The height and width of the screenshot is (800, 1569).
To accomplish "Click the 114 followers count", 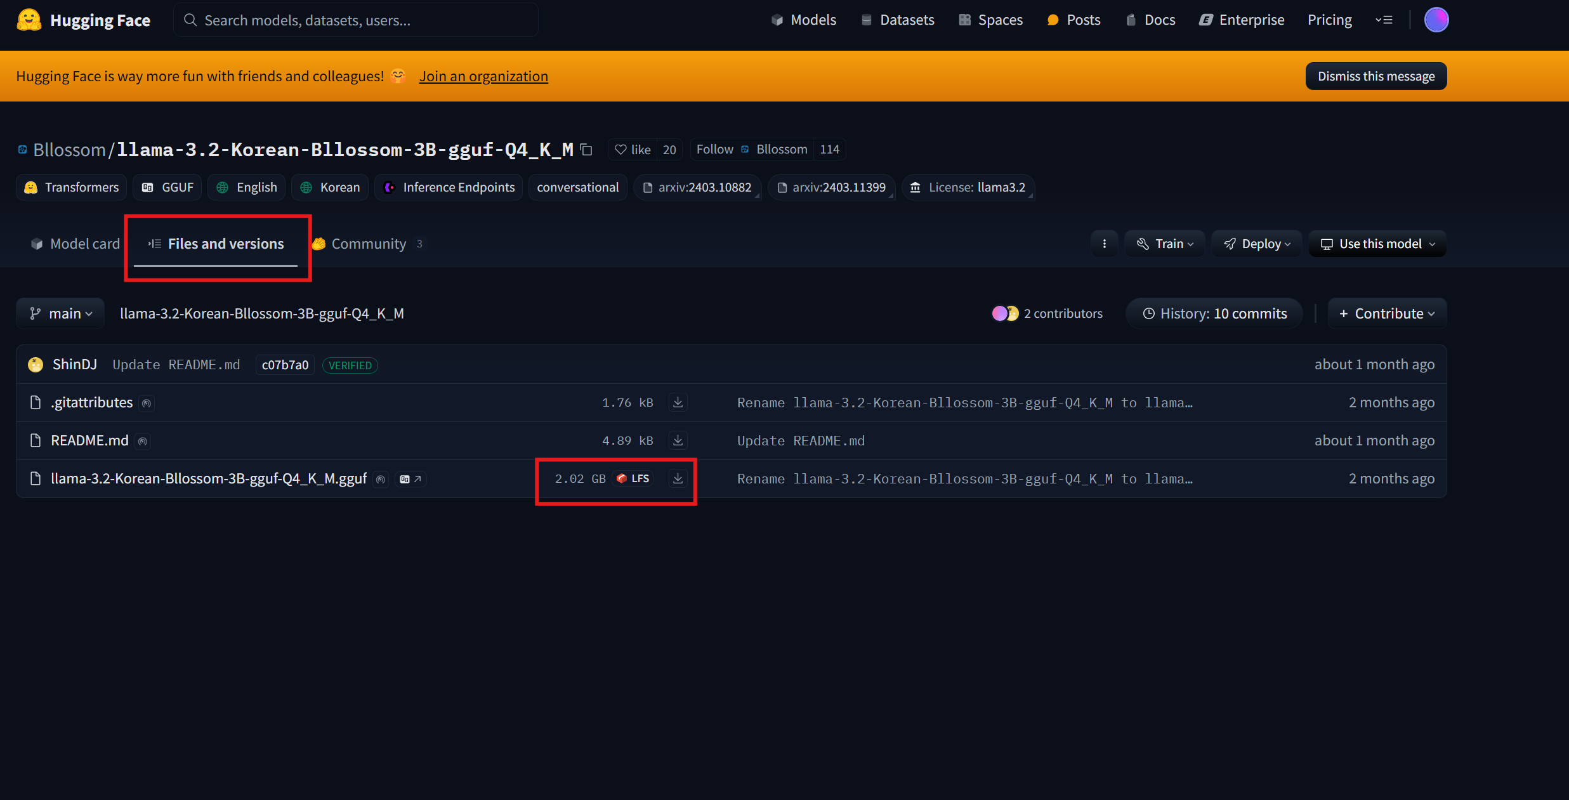I will [x=829, y=150].
